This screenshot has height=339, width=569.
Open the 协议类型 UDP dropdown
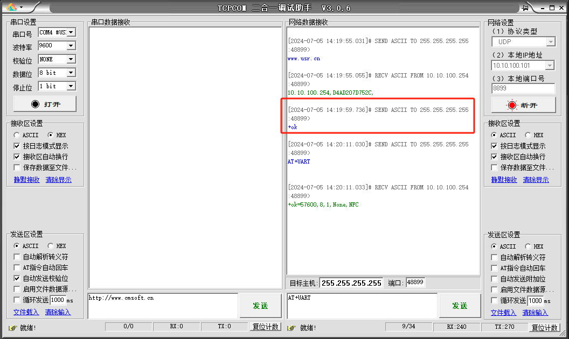pyautogui.click(x=551, y=42)
